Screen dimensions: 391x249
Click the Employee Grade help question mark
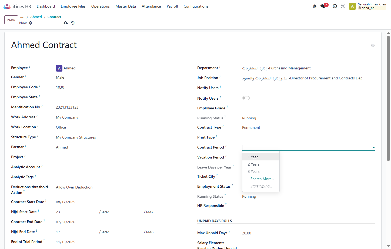click(227, 106)
